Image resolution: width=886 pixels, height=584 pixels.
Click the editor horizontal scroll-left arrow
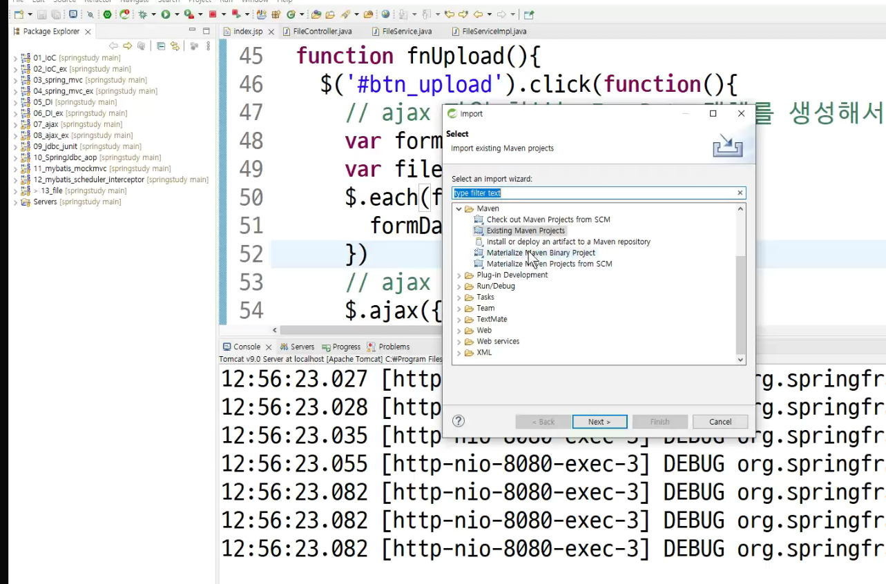click(275, 331)
